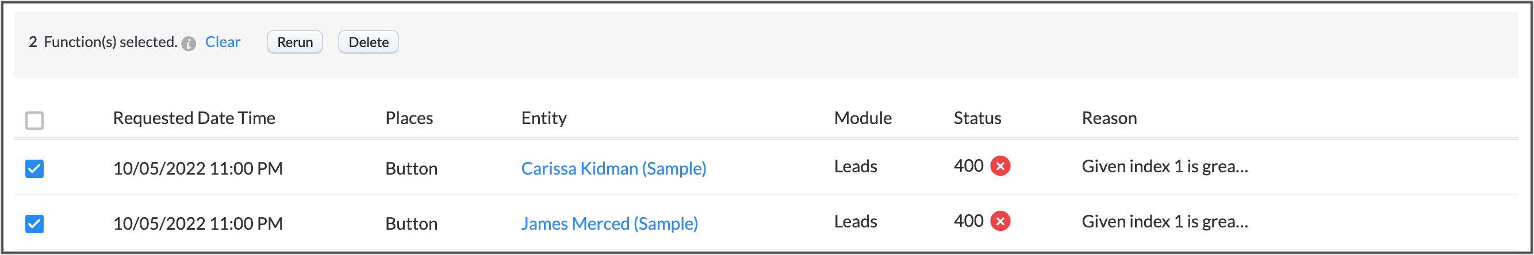This screenshot has width=1534, height=255.
Task: Click the Module column header
Action: click(x=862, y=118)
